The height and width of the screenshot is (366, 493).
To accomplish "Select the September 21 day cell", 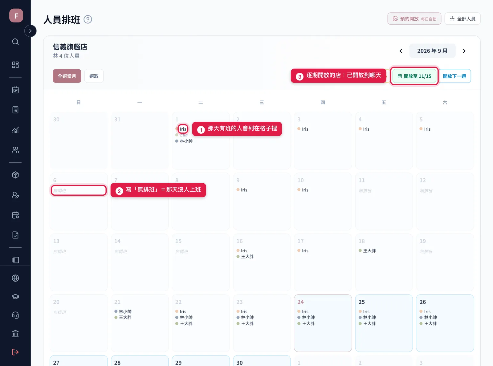I will [x=140, y=323].
